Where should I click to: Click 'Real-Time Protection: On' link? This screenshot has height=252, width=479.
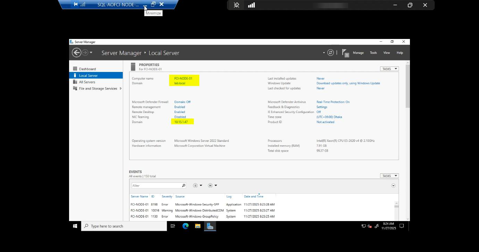(x=333, y=102)
